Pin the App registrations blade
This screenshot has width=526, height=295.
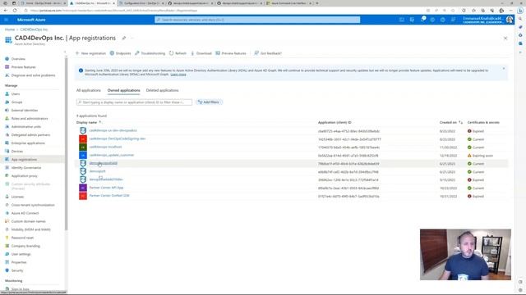pyautogui.click(x=124, y=39)
